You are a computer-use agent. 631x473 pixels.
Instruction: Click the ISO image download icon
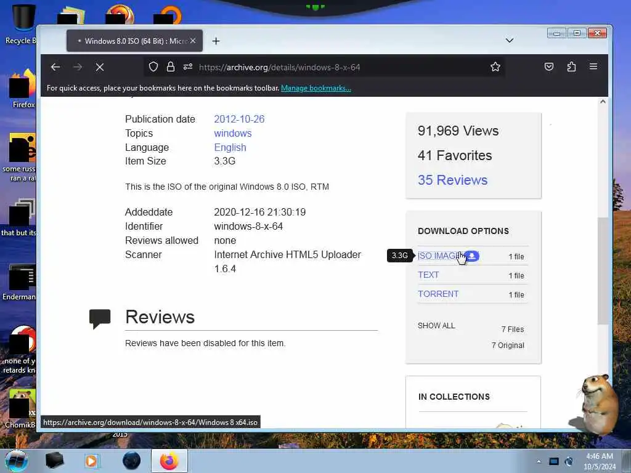(x=471, y=256)
